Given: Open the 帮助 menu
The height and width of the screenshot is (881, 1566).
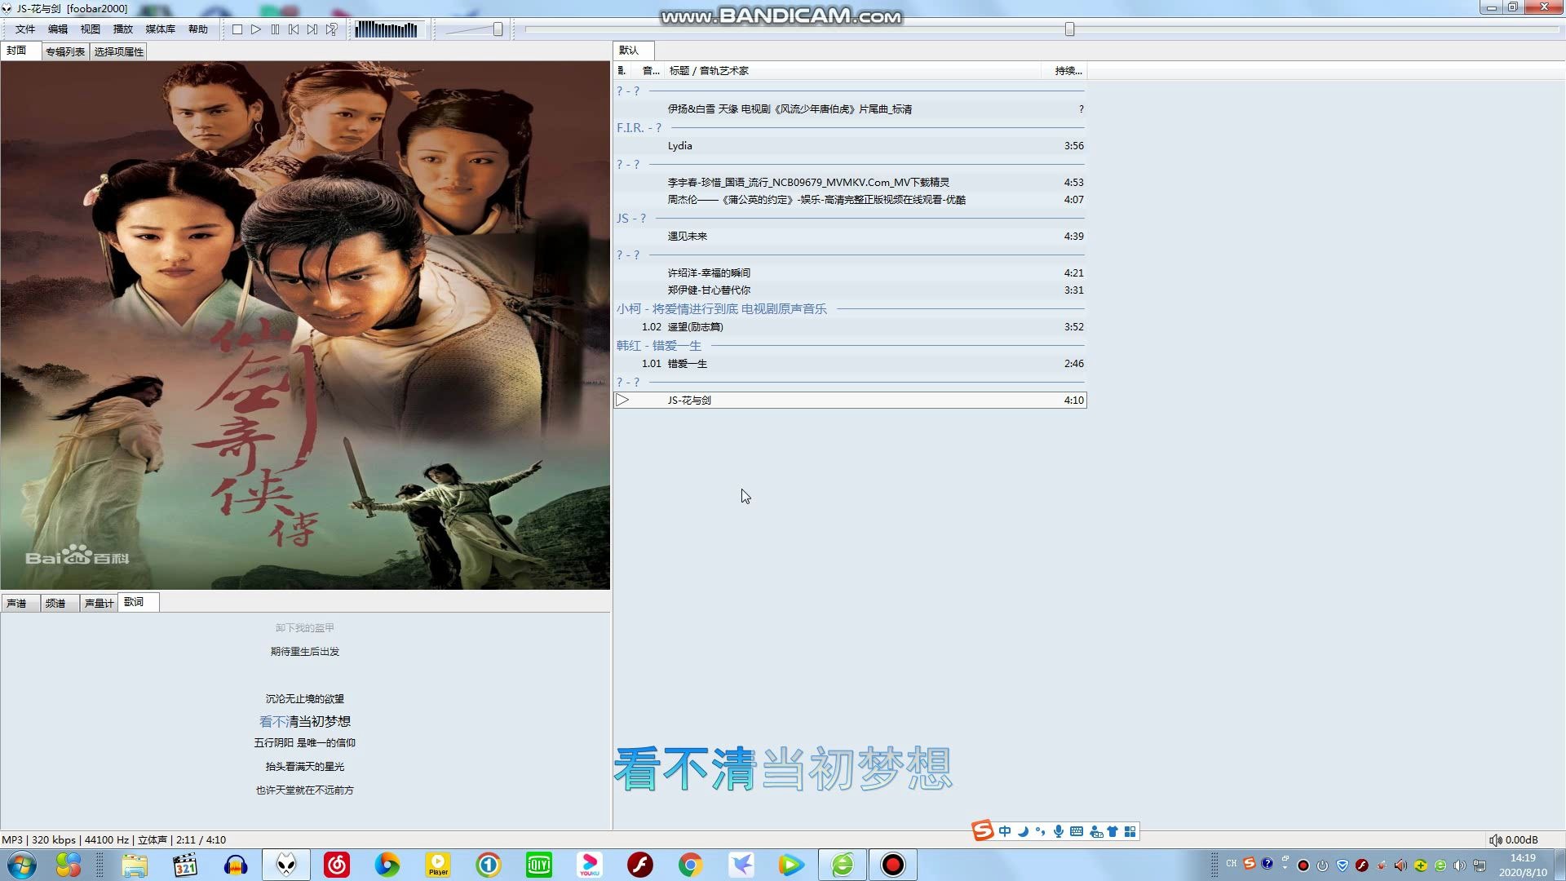Looking at the screenshot, I should [198, 29].
